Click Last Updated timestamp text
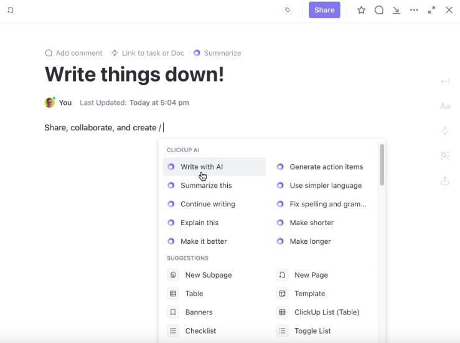This screenshot has height=343, width=460. pyautogui.click(x=134, y=102)
